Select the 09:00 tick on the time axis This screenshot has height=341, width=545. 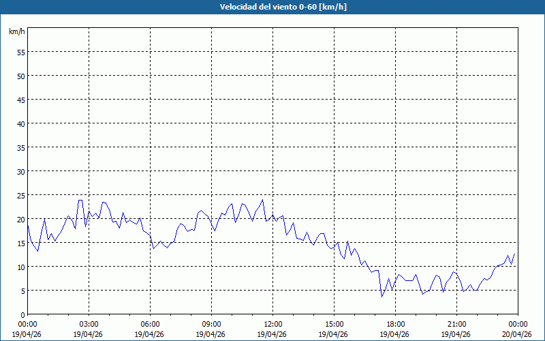click(x=211, y=324)
